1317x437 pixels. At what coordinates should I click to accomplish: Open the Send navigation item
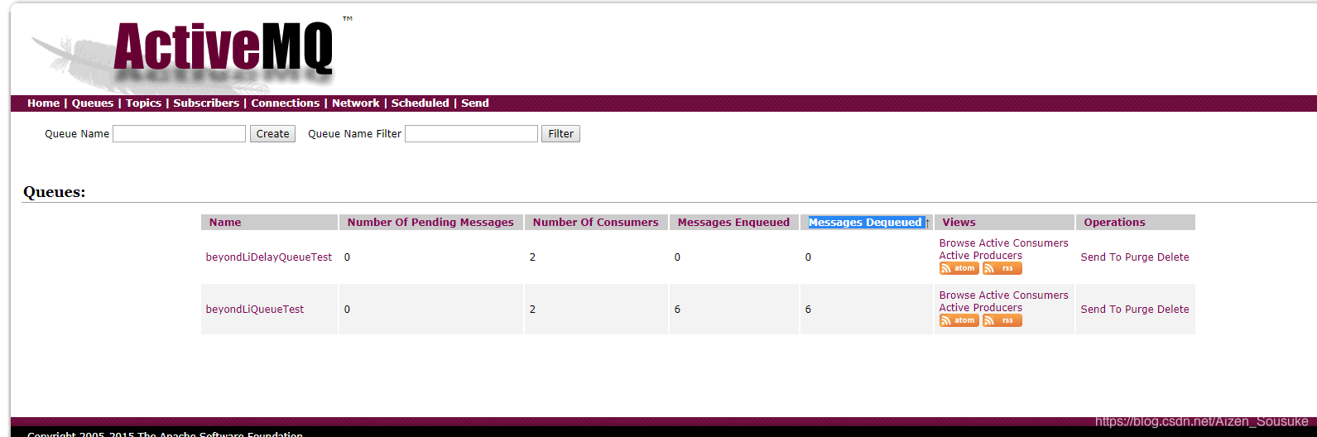[474, 103]
